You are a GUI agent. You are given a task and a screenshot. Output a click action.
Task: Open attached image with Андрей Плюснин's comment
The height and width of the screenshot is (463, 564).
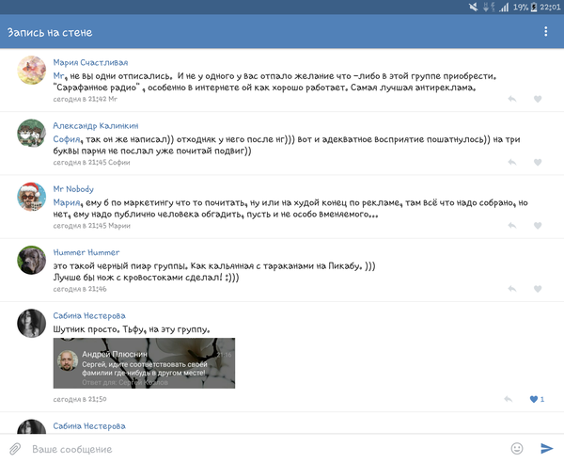tap(144, 362)
